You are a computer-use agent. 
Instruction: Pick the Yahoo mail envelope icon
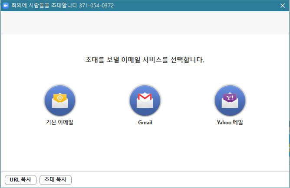(230, 100)
